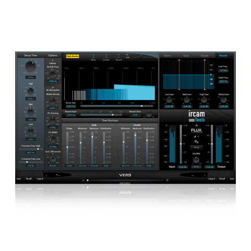The height and width of the screenshot is (251, 251).
Task: Turn the Dry/Wet knob
Action: click(196, 160)
